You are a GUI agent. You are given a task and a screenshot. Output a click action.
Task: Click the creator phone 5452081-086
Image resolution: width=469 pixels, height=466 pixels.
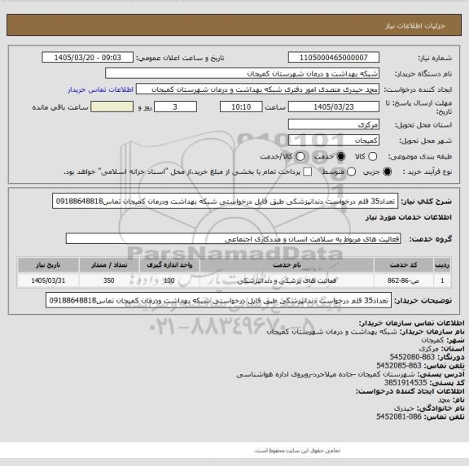click(399, 416)
